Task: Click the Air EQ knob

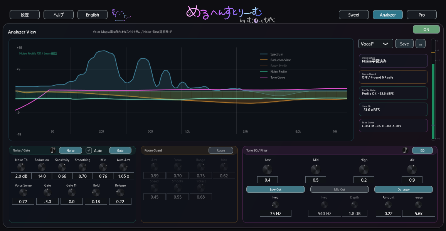Action: [x=412, y=170]
